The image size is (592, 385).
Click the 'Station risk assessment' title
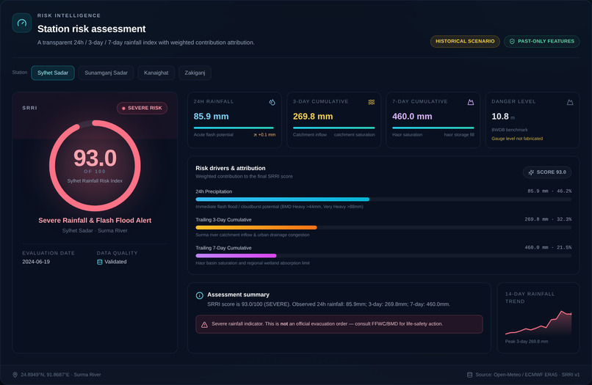click(91, 29)
